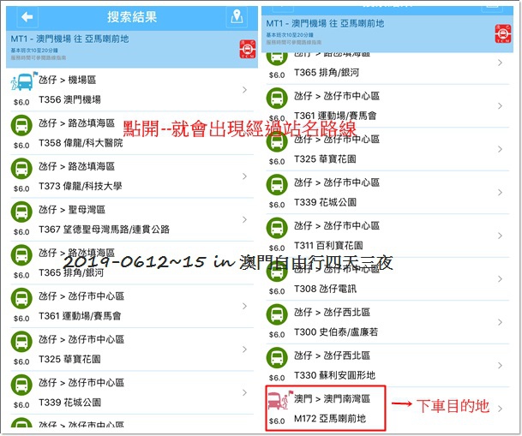Expand the T361 row chevron in right screen
Screen dimensions: 522x436
pos(500,105)
